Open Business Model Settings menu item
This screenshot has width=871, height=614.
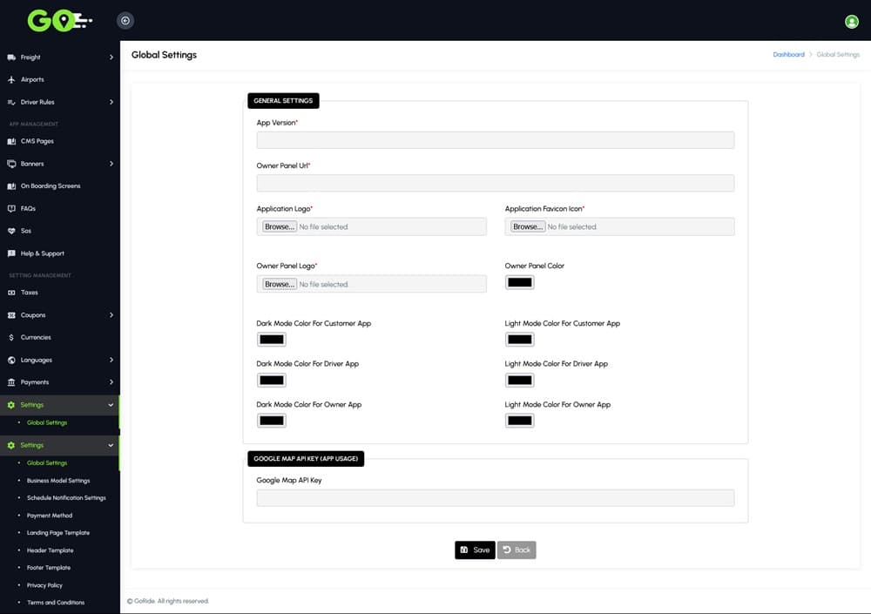point(58,481)
